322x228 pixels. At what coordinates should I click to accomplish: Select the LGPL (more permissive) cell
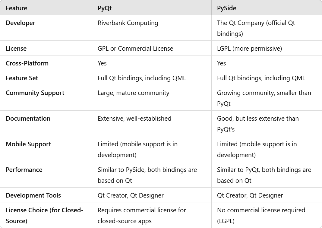point(250,49)
